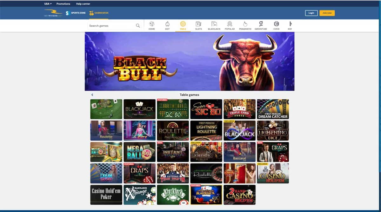This screenshot has height=212, width=381.
Task: Select the Hot games flame icon
Action: point(167,26)
